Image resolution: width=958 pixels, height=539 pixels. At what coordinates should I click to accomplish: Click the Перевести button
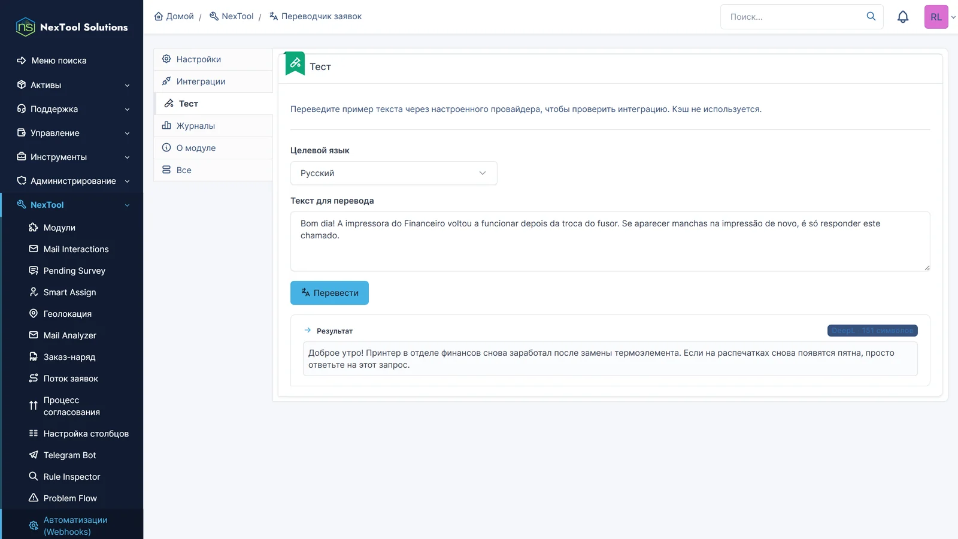tap(329, 293)
